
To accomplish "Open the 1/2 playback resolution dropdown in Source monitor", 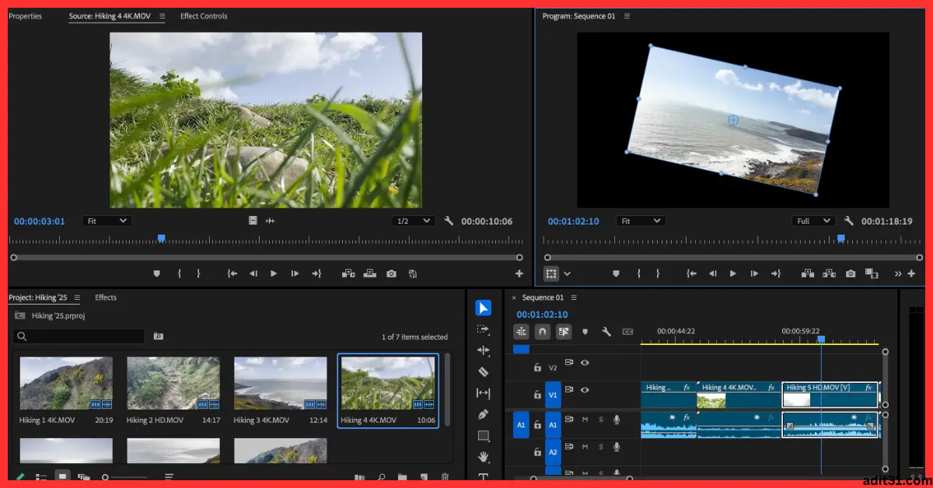I will 414,221.
